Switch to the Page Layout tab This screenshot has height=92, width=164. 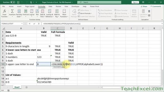(x=30, y=6)
